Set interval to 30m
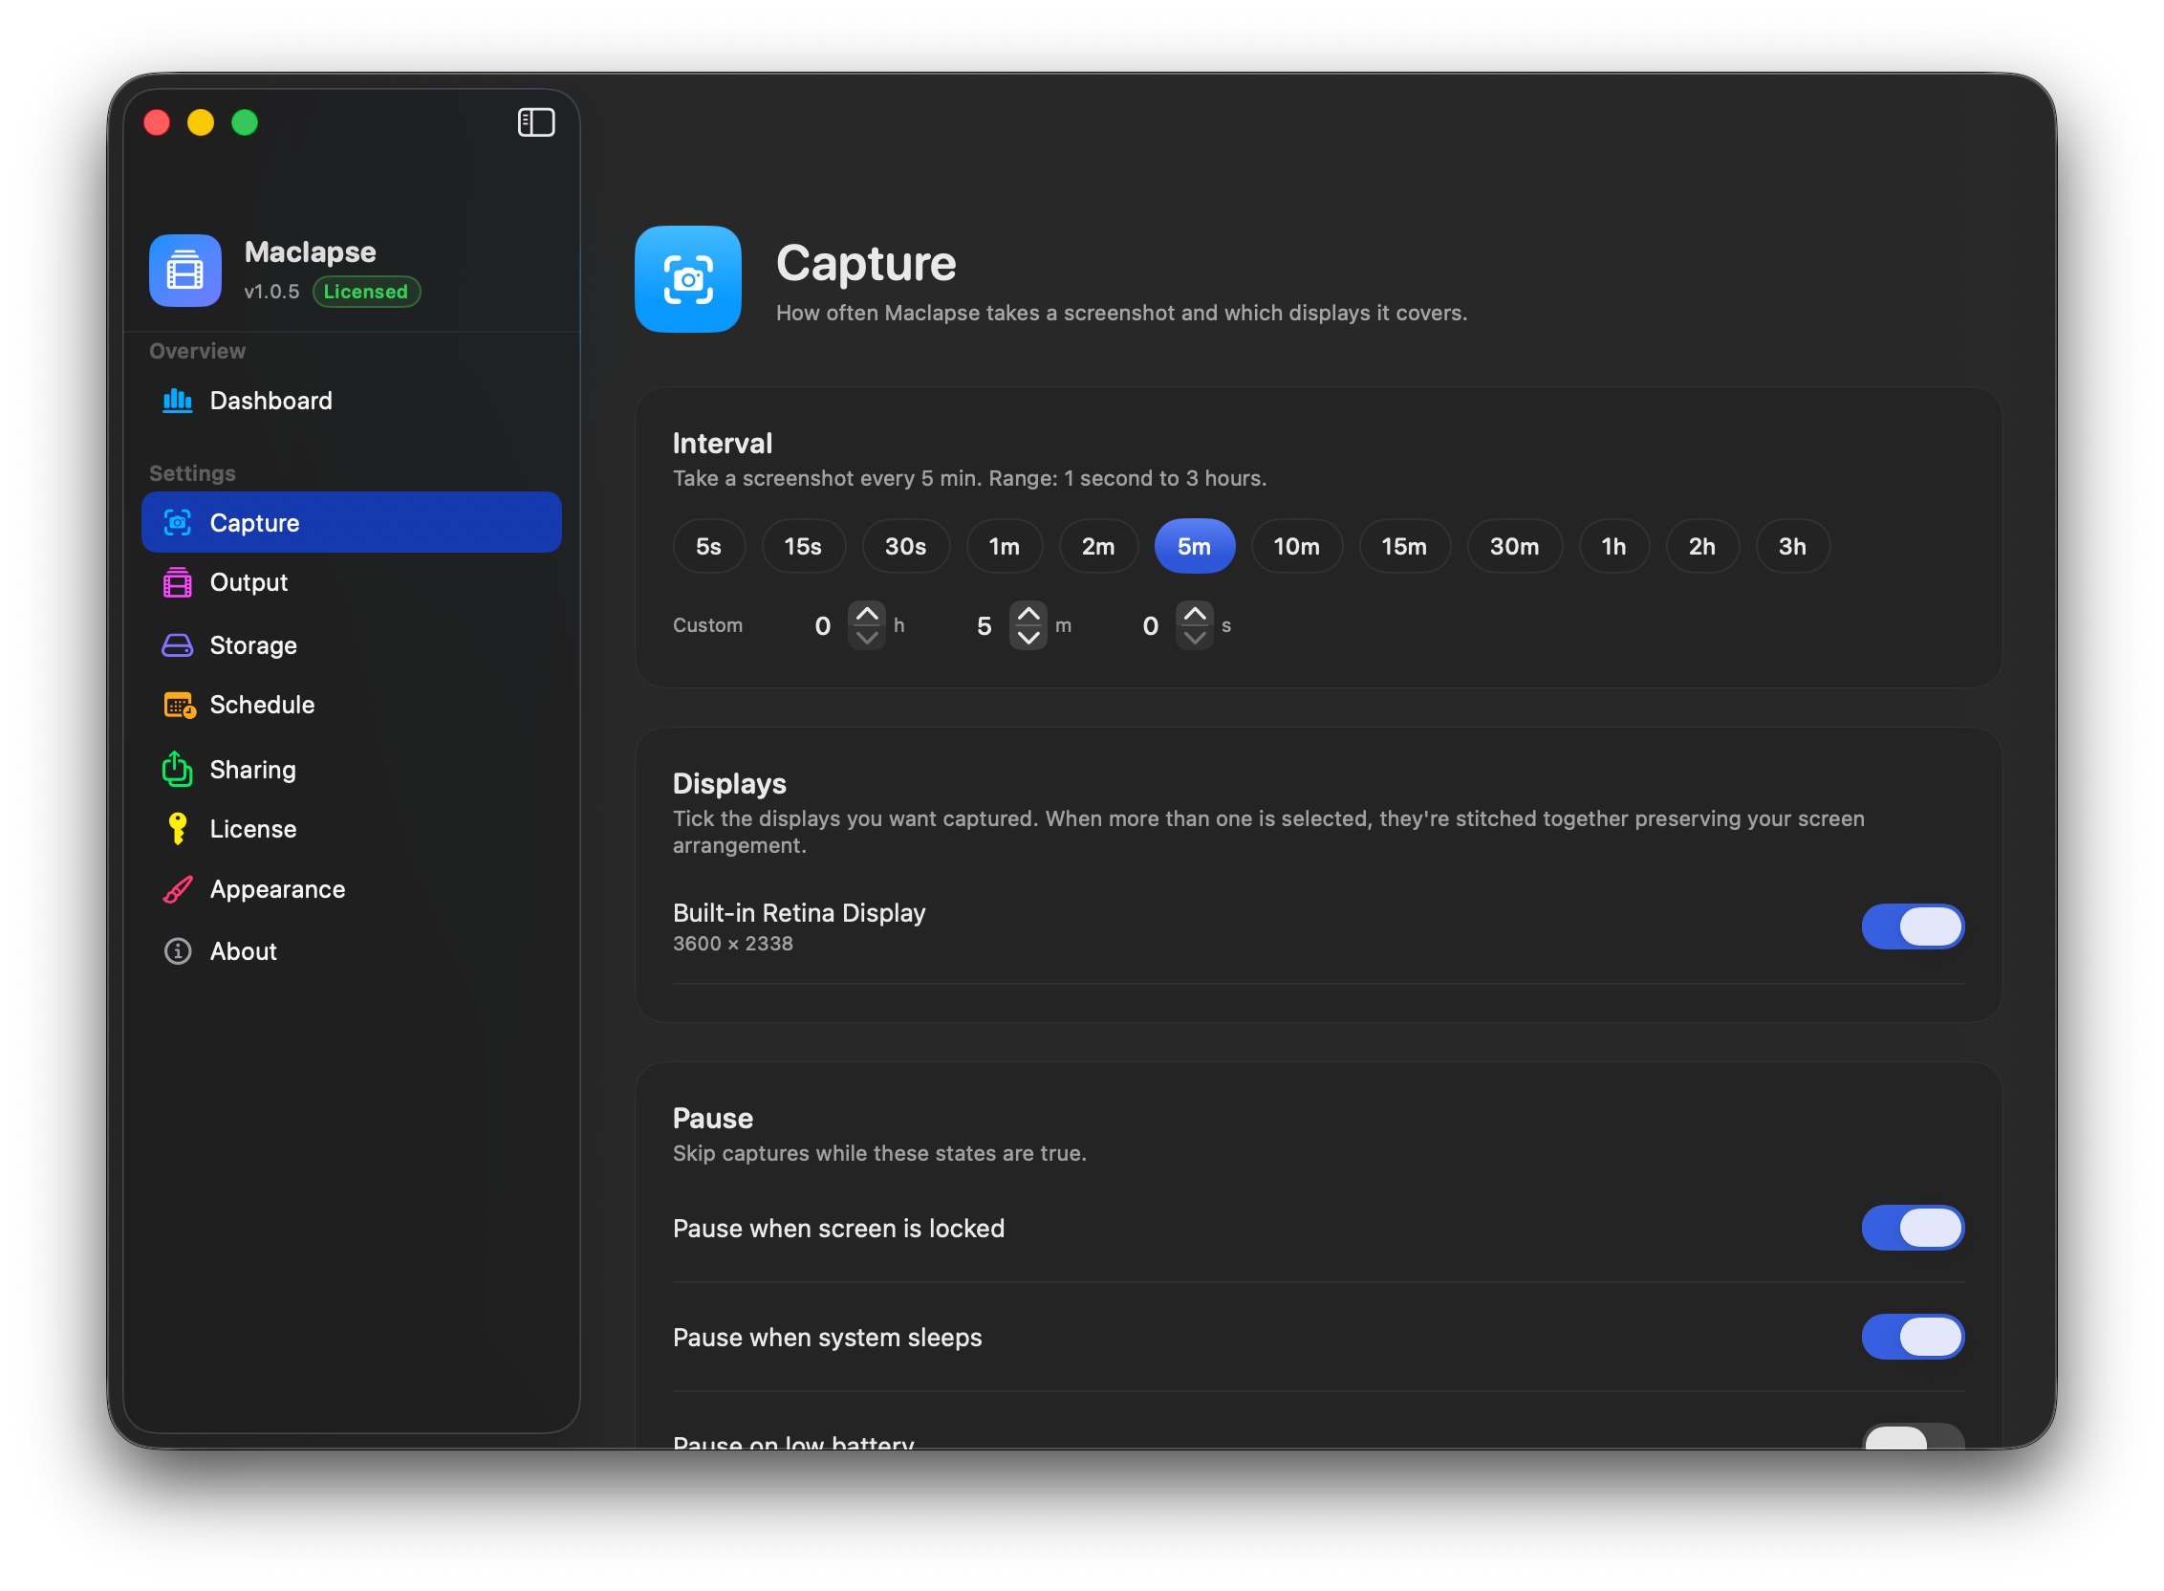This screenshot has width=2164, height=1591. click(1514, 546)
